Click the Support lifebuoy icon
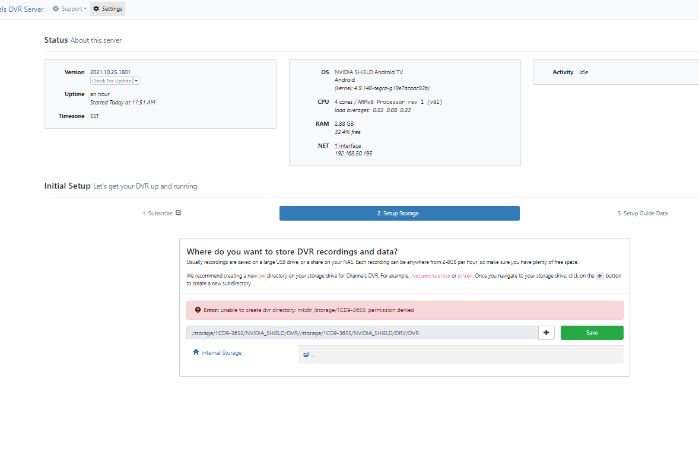699x452 pixels. tap(56, 9)
